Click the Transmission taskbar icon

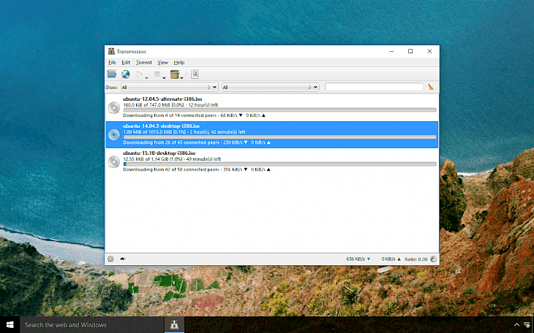pyautogui.click(x=174, y=325)
